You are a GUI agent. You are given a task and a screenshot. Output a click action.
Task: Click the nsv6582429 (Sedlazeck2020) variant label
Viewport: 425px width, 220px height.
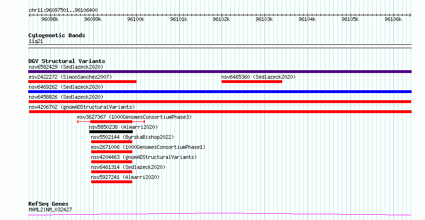tap(66, 67)
